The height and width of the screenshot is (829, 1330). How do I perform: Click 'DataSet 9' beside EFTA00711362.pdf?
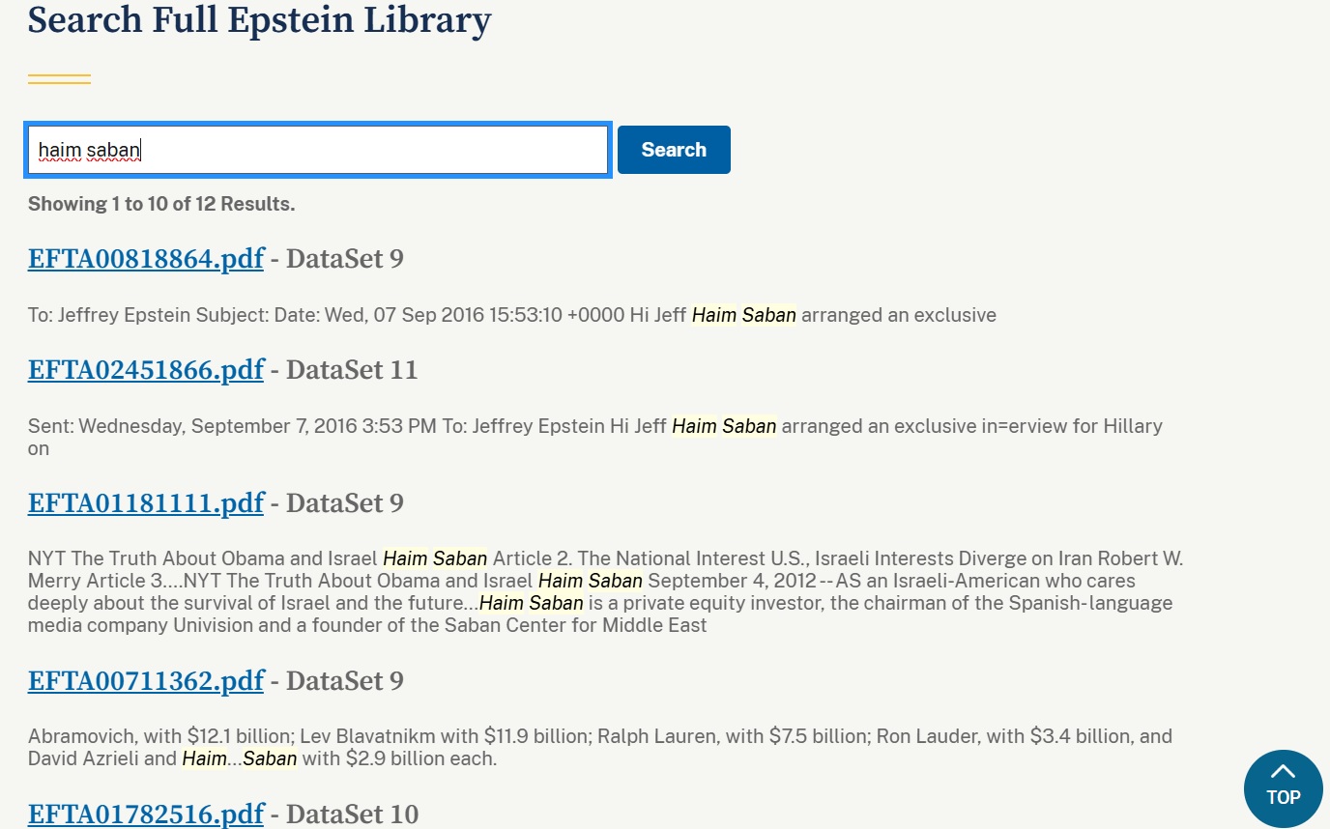coord(345,681)
